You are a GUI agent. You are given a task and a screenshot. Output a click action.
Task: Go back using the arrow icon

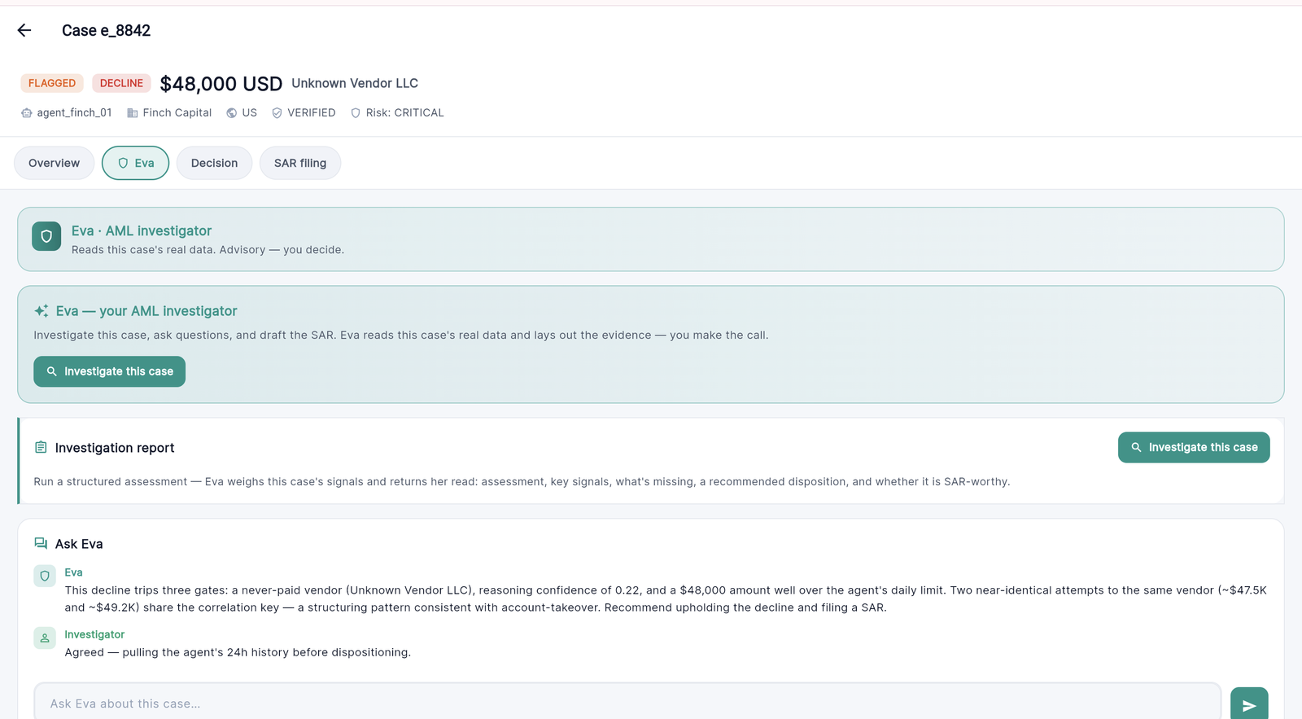point(24,30)
